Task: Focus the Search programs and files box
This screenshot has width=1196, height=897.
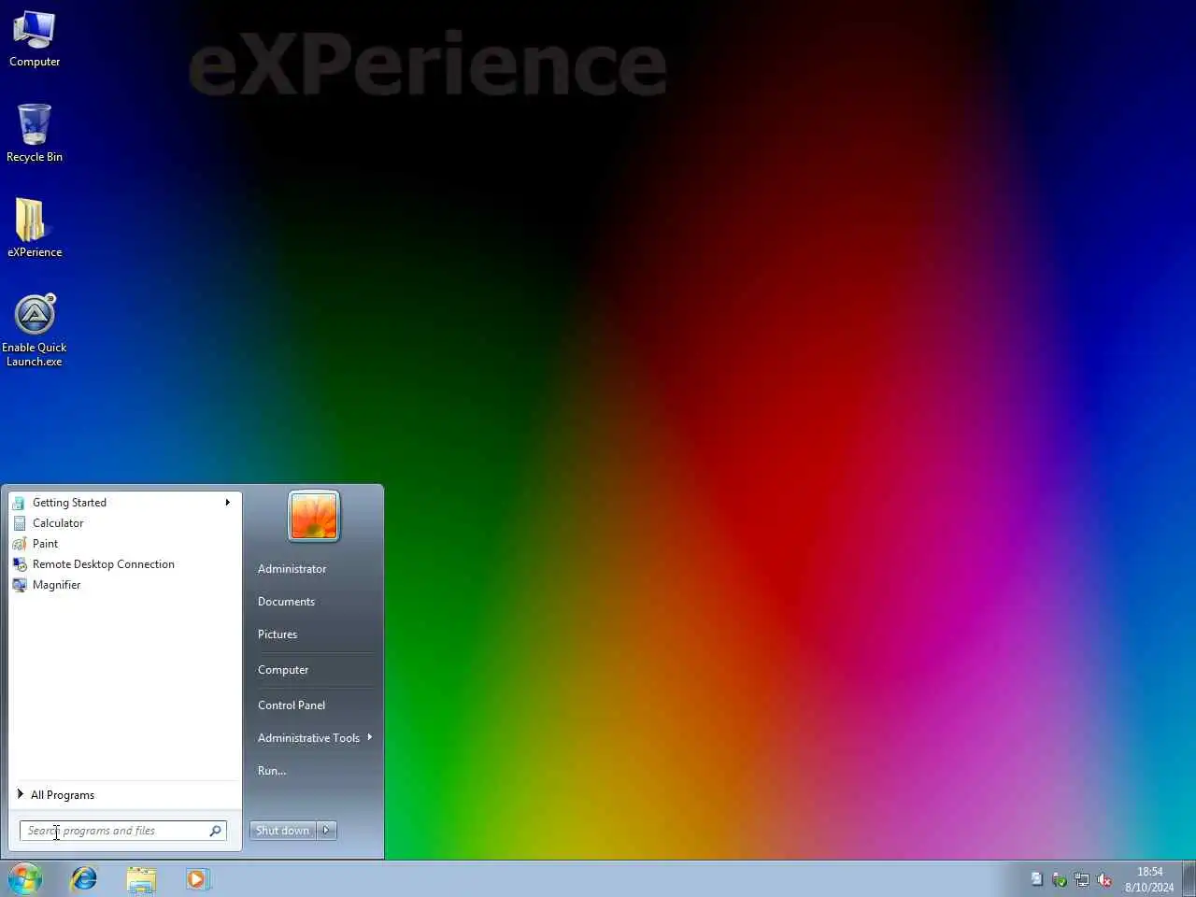Action: click(x=123, y=831)
